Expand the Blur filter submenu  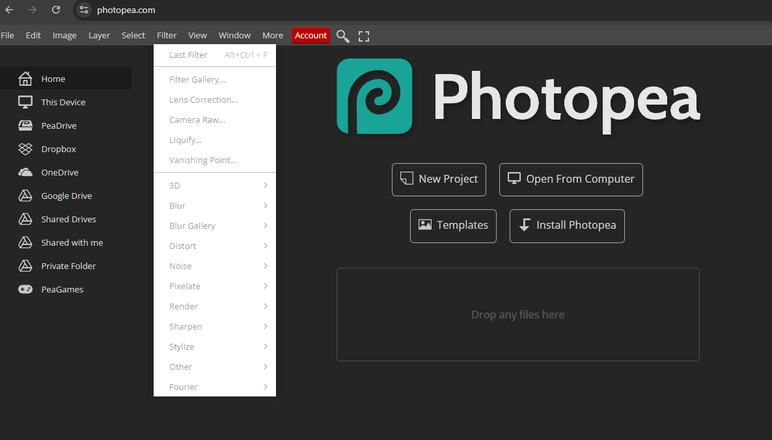tap(215, 205)
